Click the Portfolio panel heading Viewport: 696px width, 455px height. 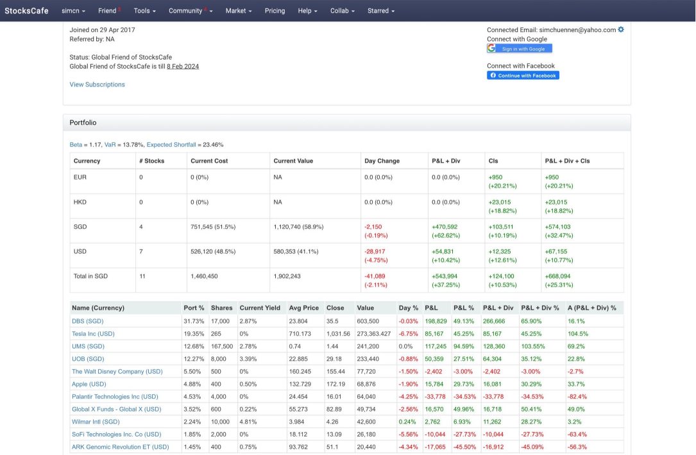coord(83,122)
